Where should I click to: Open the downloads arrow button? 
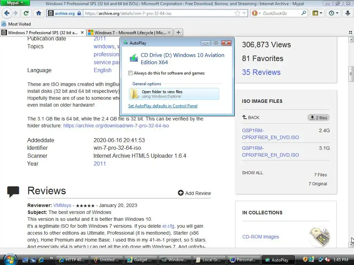click(348, 13)
